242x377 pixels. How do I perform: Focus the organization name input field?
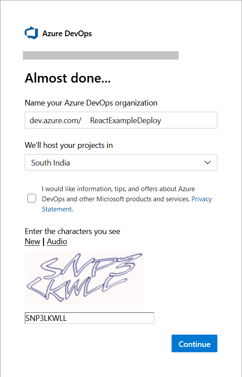click(121, 120)
